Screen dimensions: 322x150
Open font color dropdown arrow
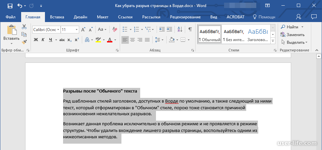coord(115,40)
